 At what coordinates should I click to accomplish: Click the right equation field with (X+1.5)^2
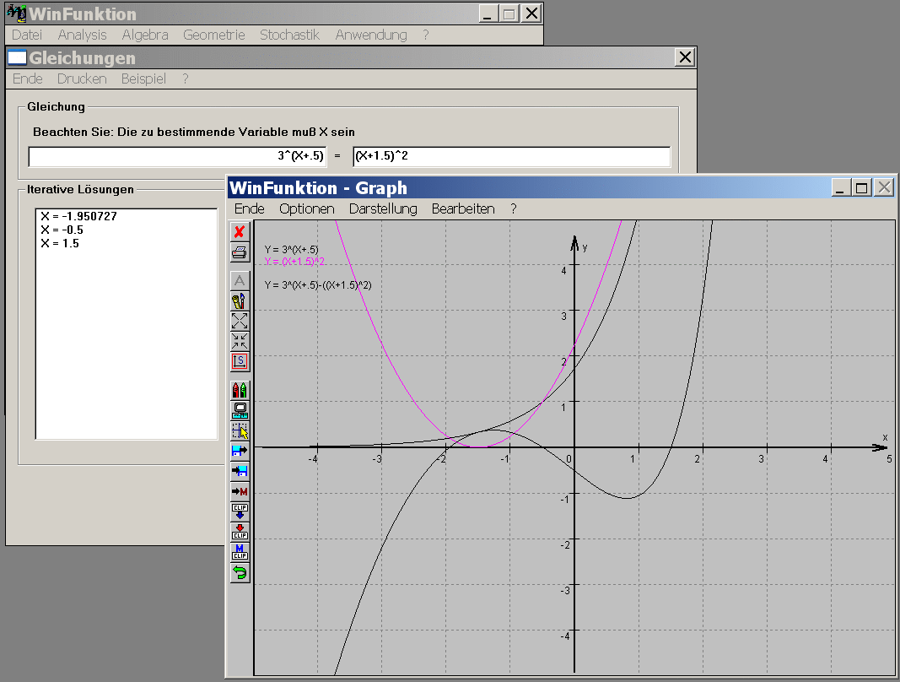tap(511, 156)
